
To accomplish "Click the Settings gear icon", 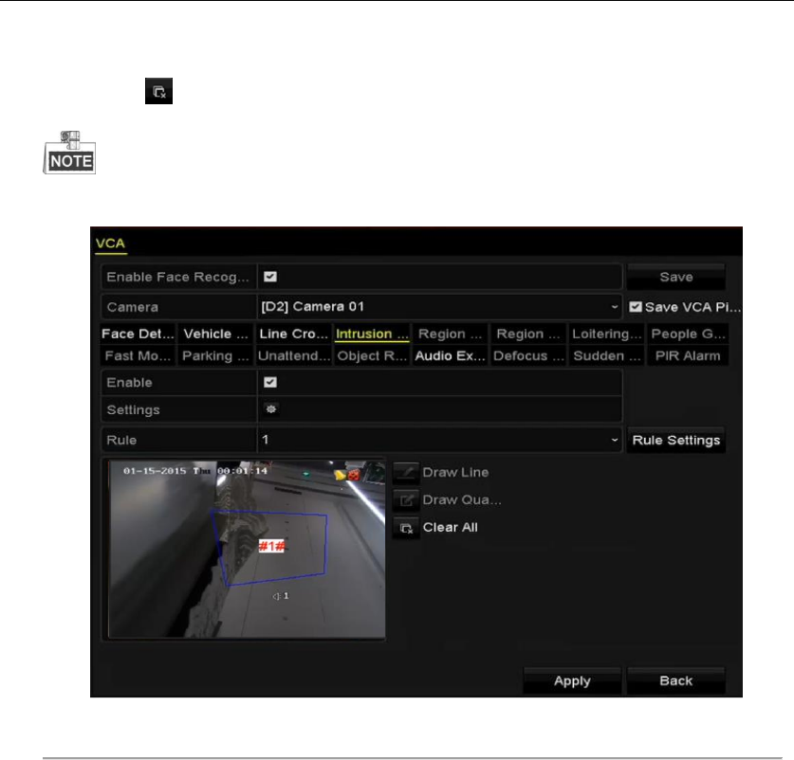I will tap(271, 408).
